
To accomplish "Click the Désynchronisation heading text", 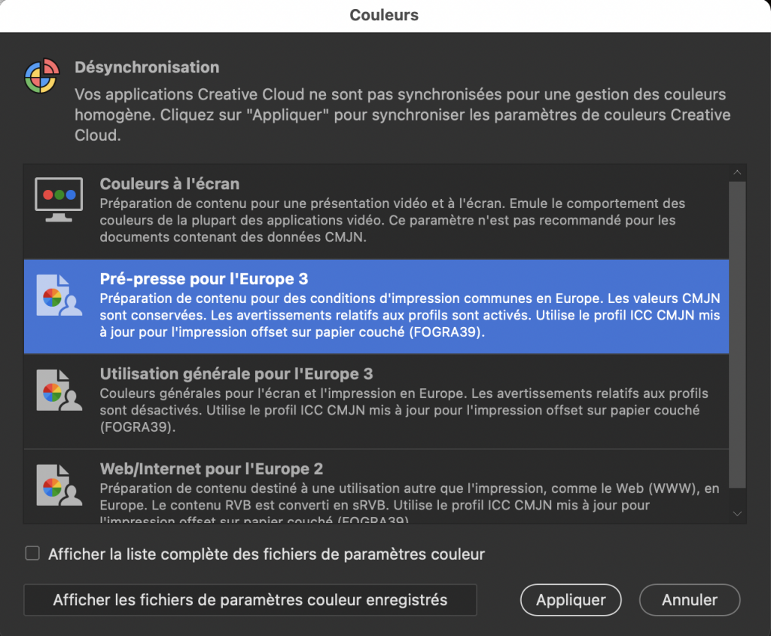I will pyautogui.click(x=147, y=67).
